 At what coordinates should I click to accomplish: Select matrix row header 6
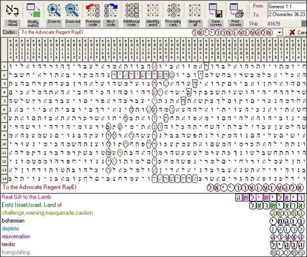4,109
